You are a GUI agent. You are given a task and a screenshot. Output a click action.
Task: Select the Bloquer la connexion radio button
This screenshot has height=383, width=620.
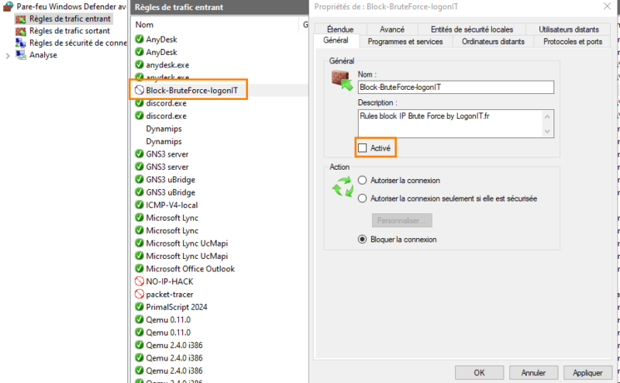[363, 240]
